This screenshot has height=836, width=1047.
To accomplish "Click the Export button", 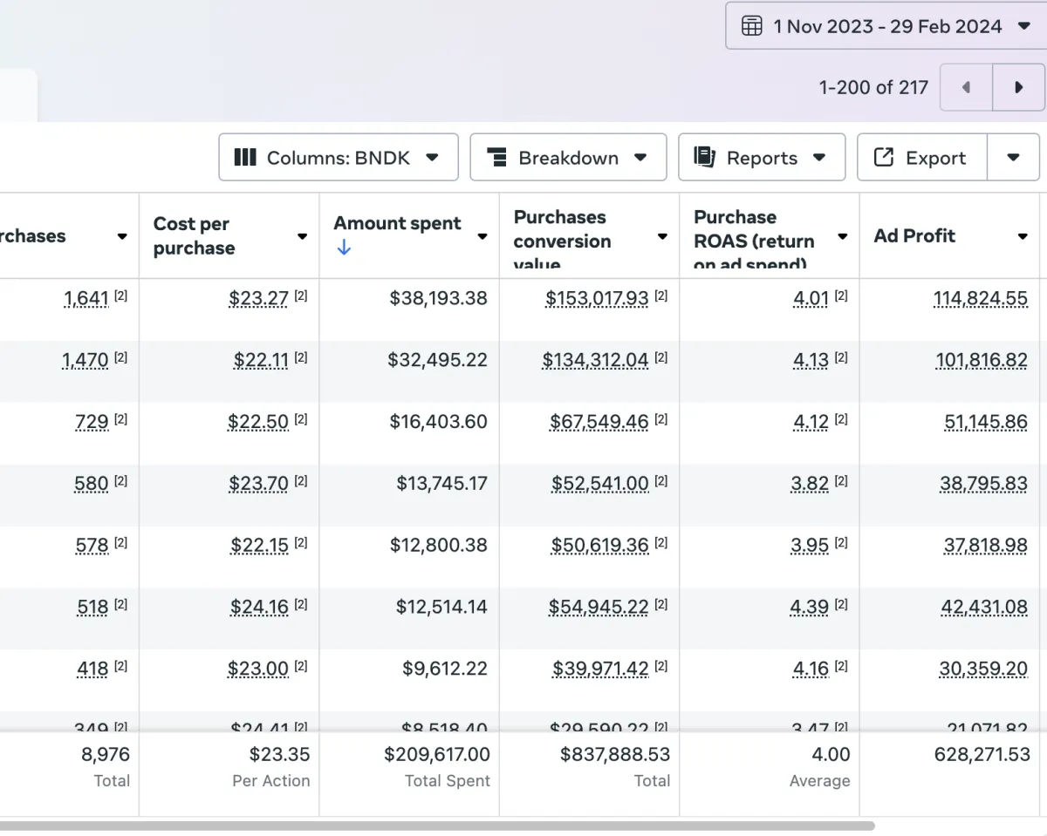I will [x=922, y=158].
